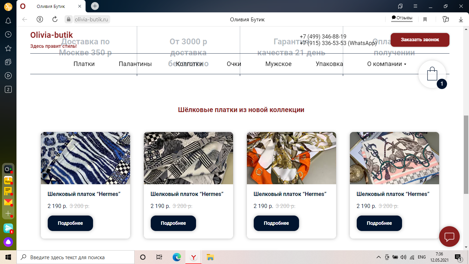Open the downloads arrow icon

(x=461, y=20)
